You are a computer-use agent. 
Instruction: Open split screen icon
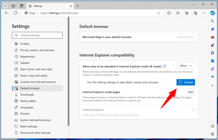(x=169, y=13)
